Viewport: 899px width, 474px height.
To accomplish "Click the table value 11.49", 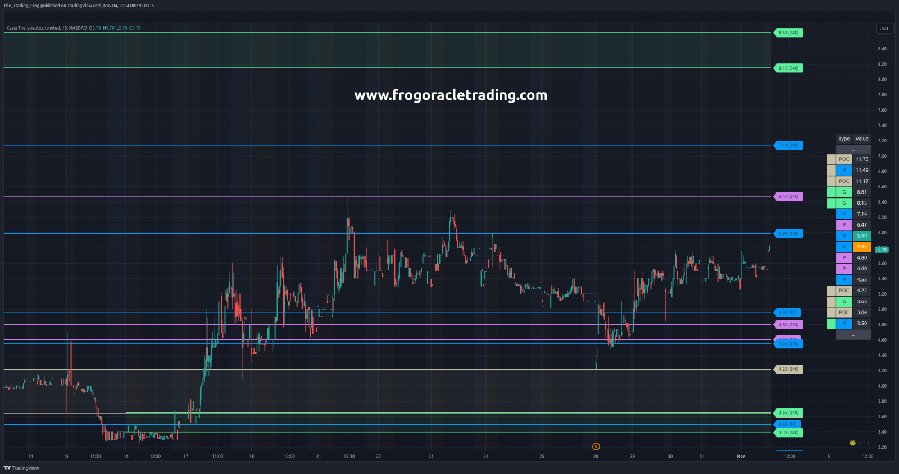I will click(862, 170).
